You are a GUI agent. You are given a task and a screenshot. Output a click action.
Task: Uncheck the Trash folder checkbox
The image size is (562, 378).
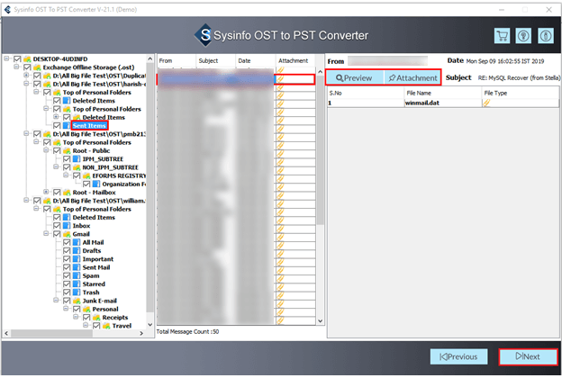coord(67,292)
